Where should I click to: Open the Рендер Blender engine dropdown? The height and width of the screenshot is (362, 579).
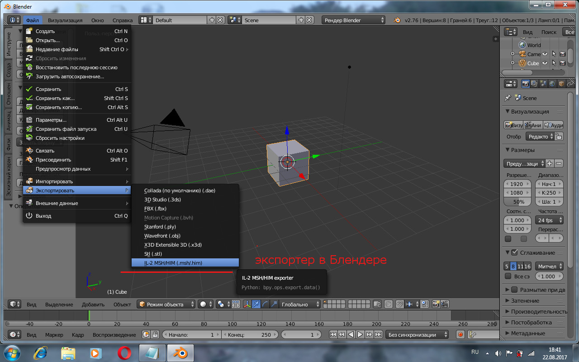coord(354,20)
